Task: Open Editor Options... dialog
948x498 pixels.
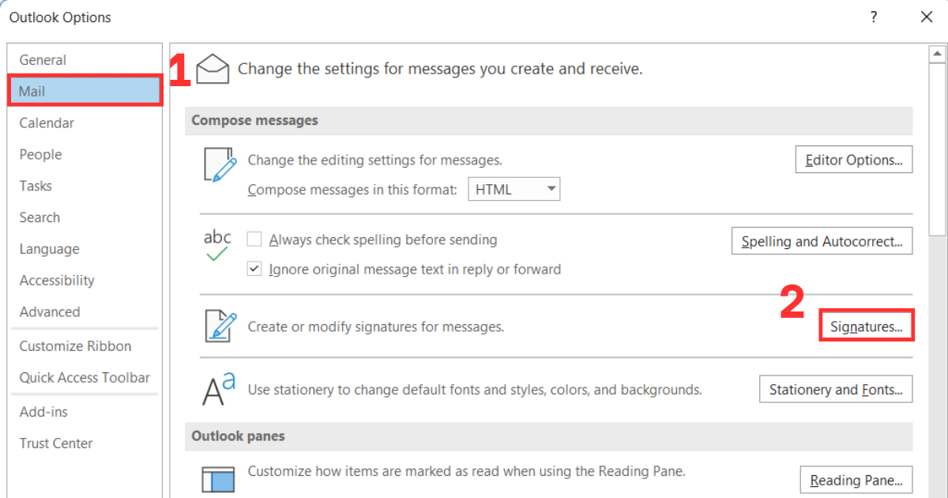Action: tap(853, 160)
